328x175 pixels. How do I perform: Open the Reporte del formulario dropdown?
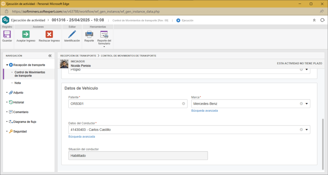[x=104, y=47]
